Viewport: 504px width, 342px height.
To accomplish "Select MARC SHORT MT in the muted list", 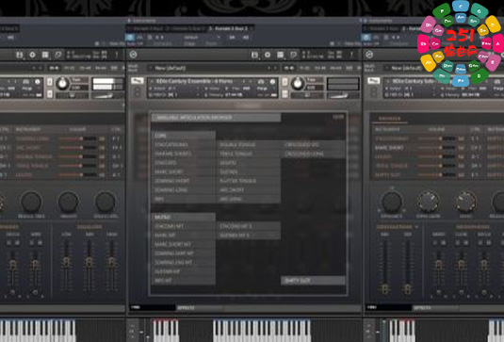I will tap(183, 245).
